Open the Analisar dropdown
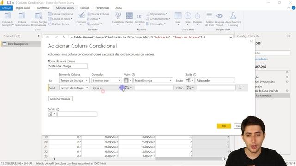 point(94,24)
